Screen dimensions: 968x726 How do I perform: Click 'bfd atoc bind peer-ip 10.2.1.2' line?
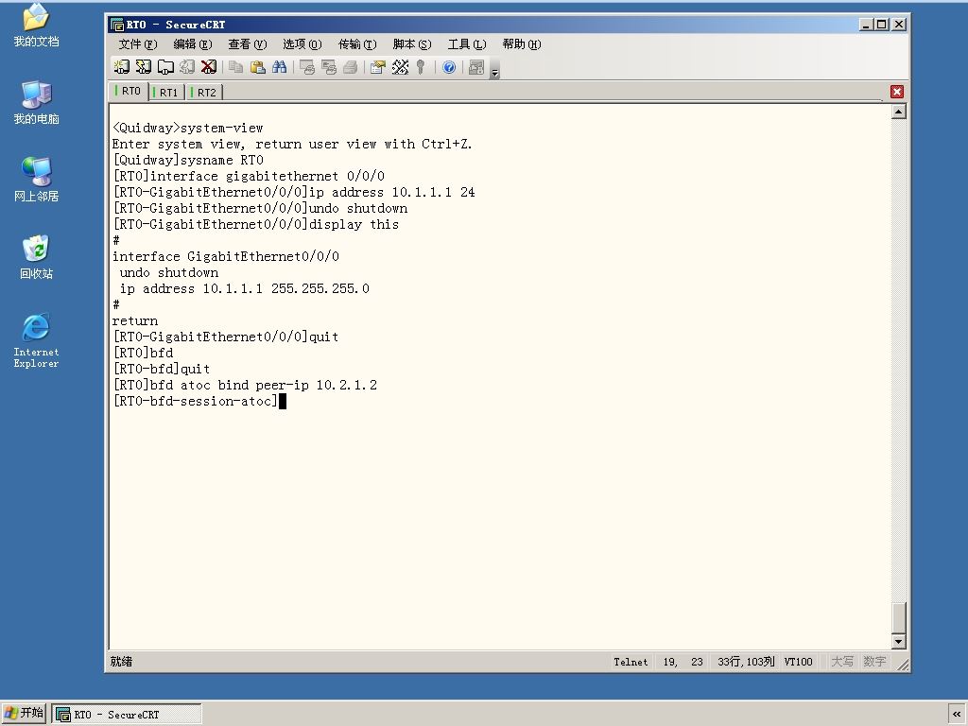(245, 385)
